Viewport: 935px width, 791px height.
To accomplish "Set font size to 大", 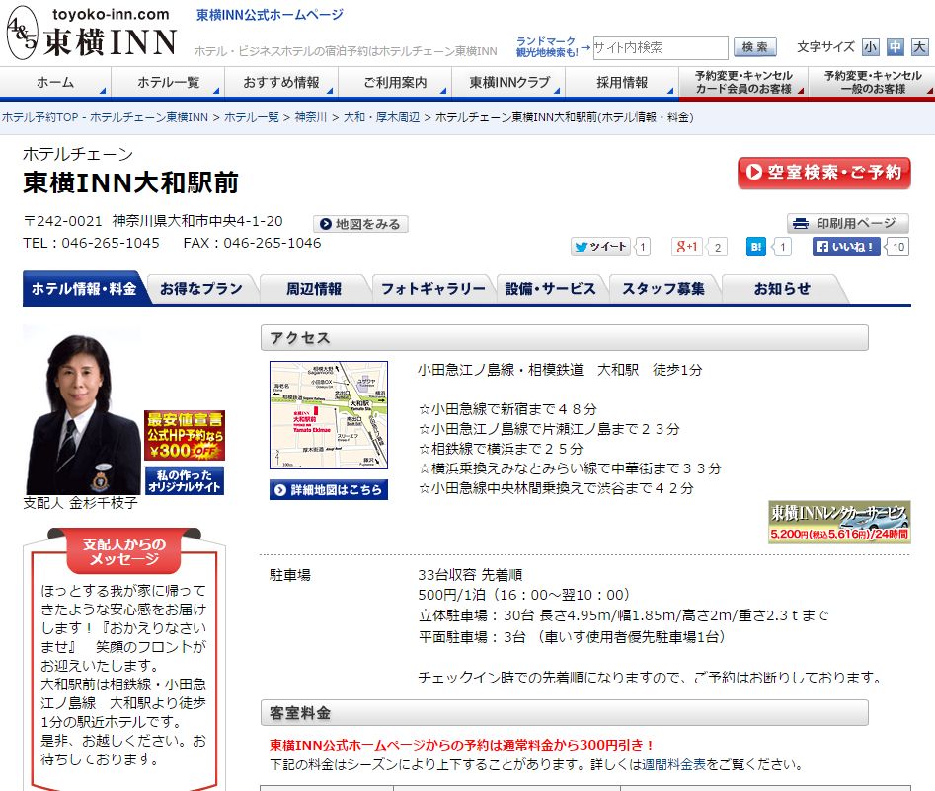I will pos(919,47).
